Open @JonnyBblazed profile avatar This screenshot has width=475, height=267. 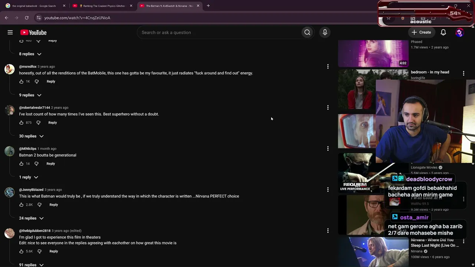click(x=9, y=192)
